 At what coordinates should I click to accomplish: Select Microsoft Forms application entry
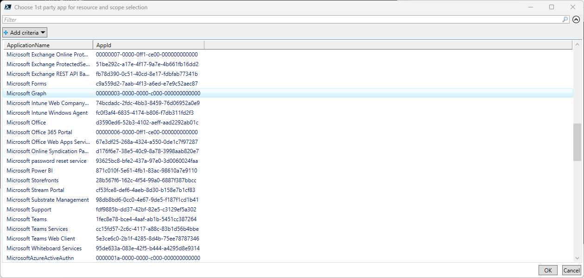click(26, 84)
